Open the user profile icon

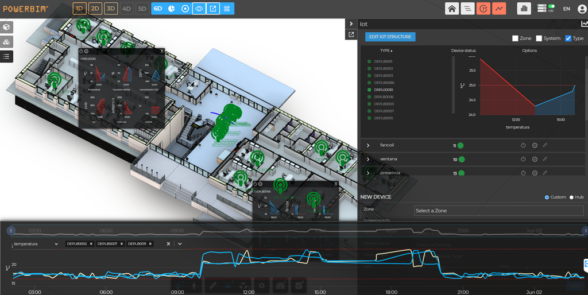(582, 9)
